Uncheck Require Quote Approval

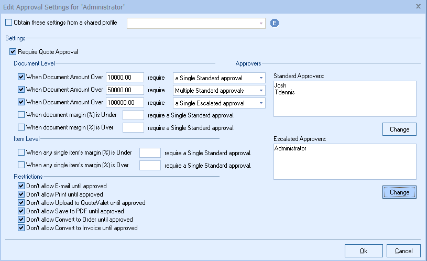13,52
